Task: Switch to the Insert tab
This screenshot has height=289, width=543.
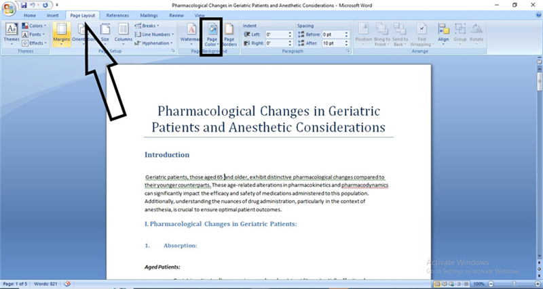Action: pos(53,16)
